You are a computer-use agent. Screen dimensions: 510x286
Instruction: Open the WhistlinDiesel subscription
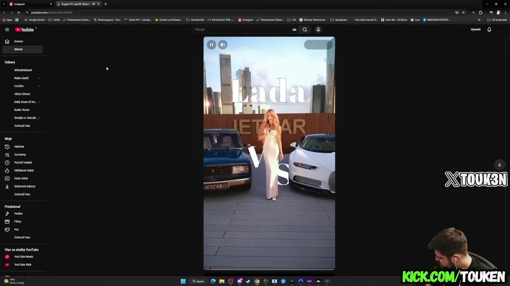(x=23, y=70)
